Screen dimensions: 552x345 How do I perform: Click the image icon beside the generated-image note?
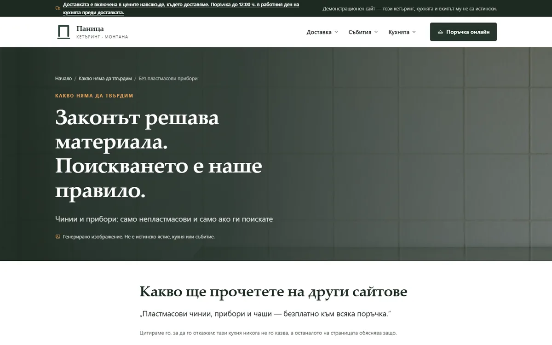(57, 237)
